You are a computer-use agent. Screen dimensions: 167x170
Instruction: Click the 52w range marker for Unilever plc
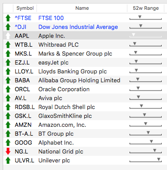tap(159, 159)
